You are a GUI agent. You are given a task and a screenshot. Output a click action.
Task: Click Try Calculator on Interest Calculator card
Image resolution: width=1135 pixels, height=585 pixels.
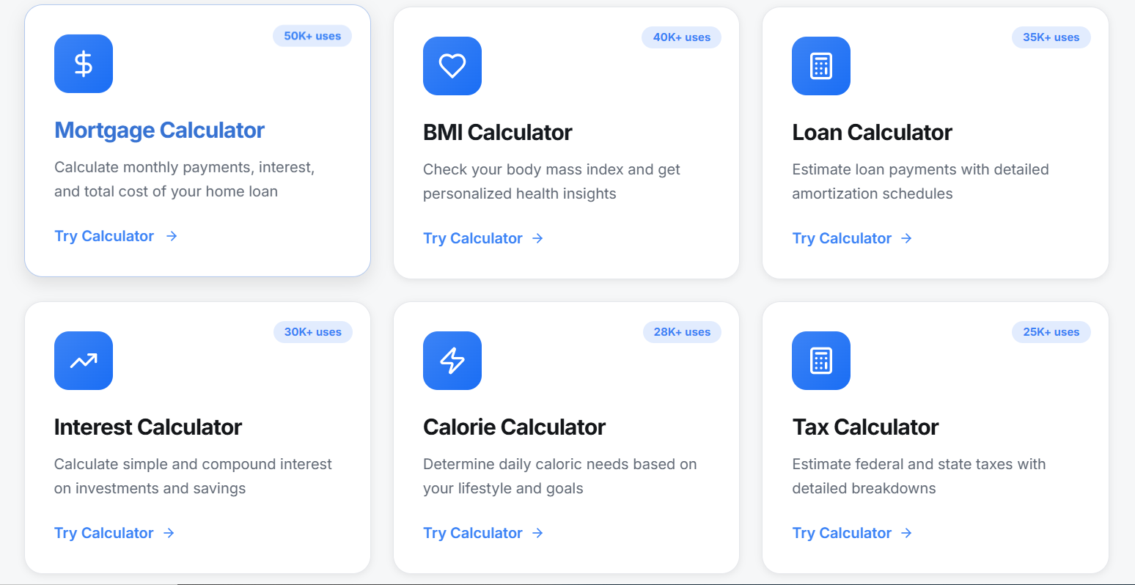(x=104, y=533)
